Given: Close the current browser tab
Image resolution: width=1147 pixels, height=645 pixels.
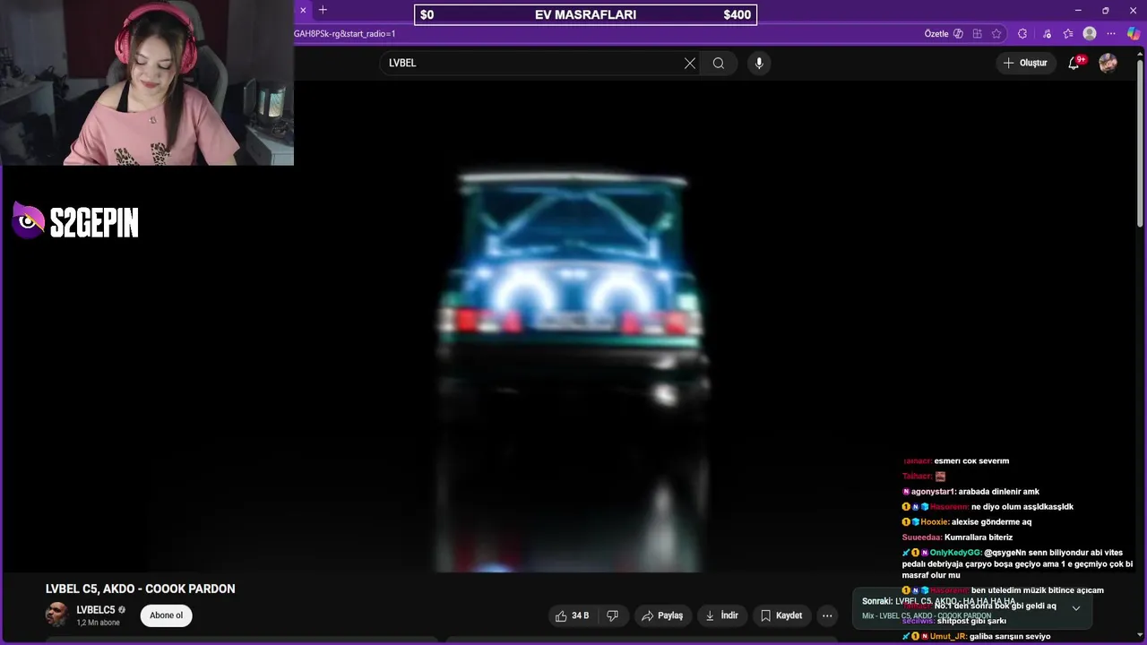Looking at the screenshot, I should (x=303, y=10).
